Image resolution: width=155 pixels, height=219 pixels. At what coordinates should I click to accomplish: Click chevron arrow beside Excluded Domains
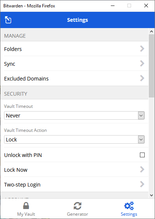tap(142, 78)
